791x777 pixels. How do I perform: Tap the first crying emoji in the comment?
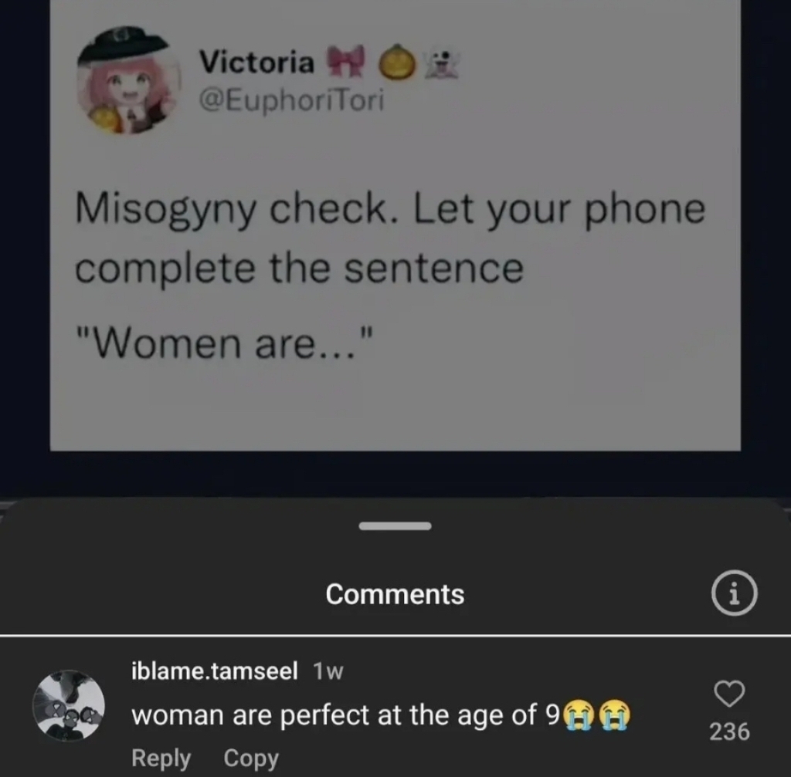tap(579, 715)
